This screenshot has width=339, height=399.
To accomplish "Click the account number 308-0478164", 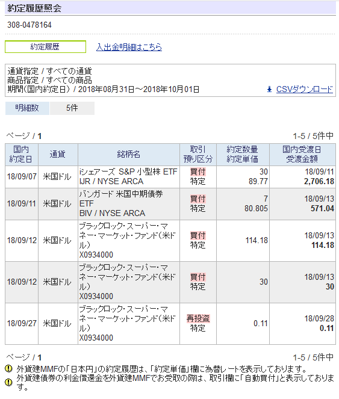I will click(x=30, y=25).
